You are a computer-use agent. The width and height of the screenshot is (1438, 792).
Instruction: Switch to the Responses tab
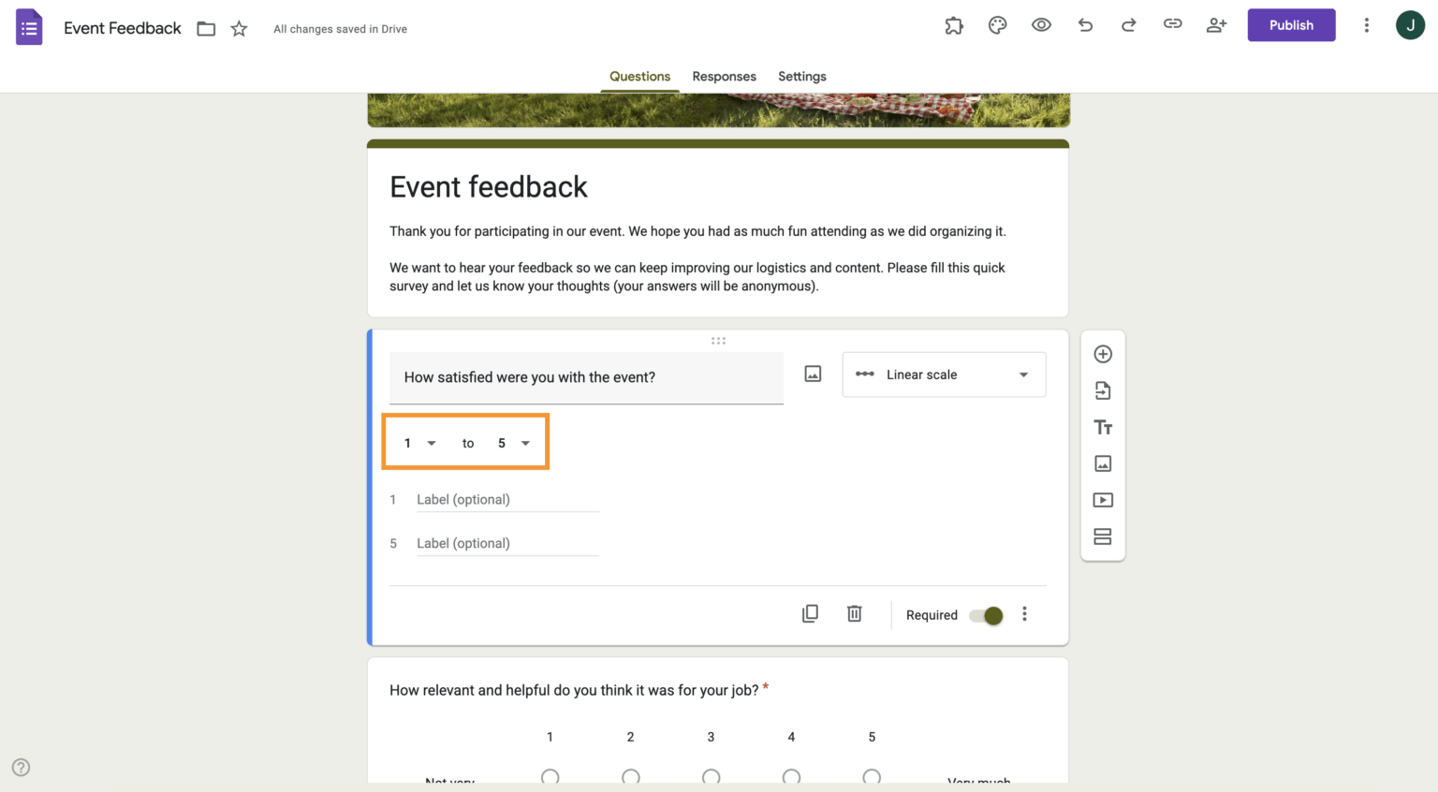click(724, 77)
